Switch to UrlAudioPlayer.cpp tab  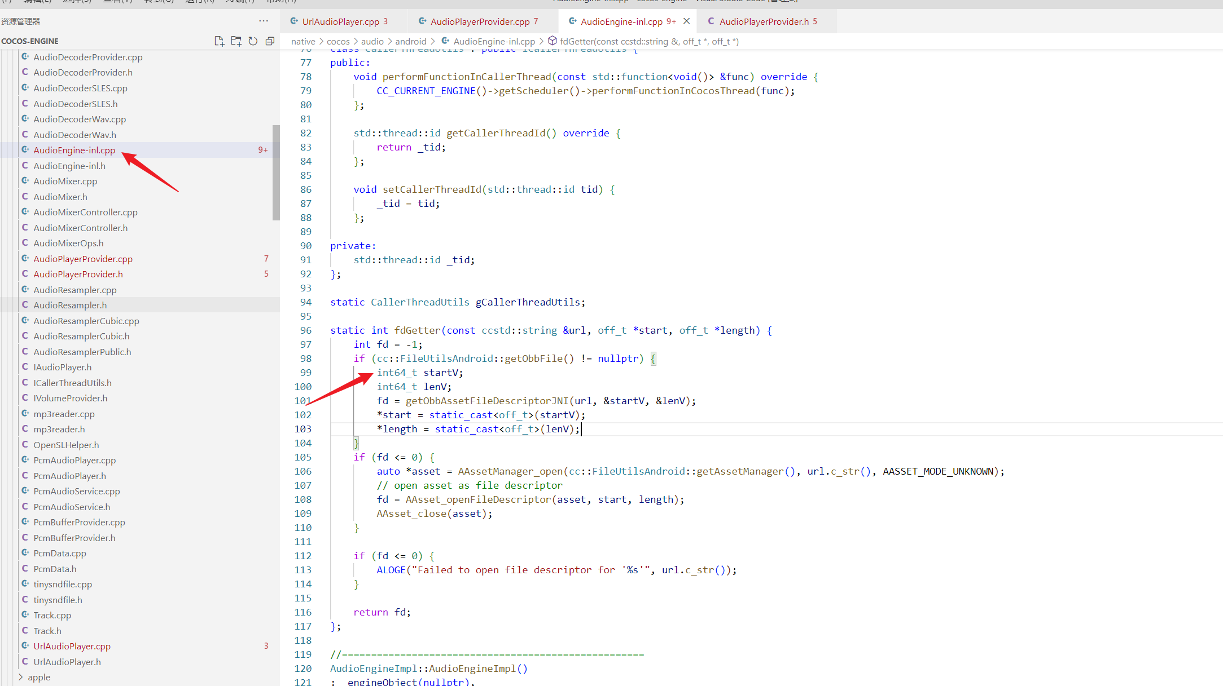click(340, 21)
